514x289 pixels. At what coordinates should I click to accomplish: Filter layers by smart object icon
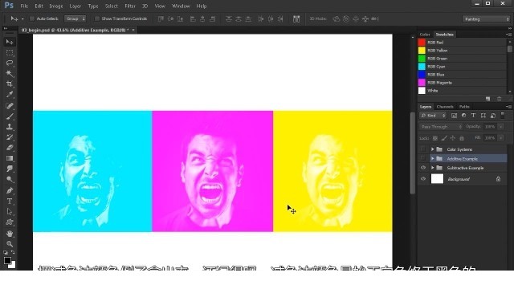click(492, 116)
